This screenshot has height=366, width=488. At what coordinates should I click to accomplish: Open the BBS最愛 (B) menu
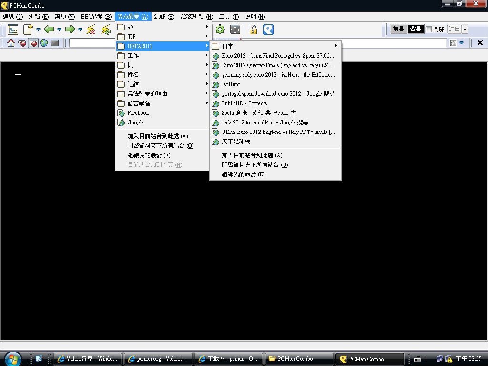click(x=96, y=17)
